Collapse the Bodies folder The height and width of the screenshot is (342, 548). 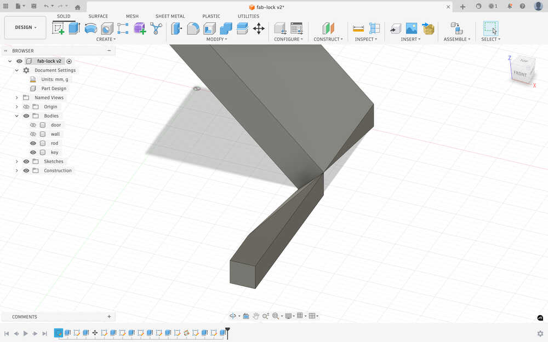[x=17, y=116]
